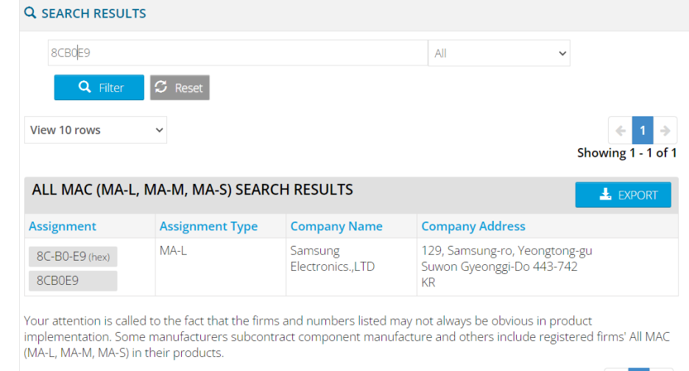689x371 pixels.
Task: Click the Reset button
Action: [x=180, y=88]
